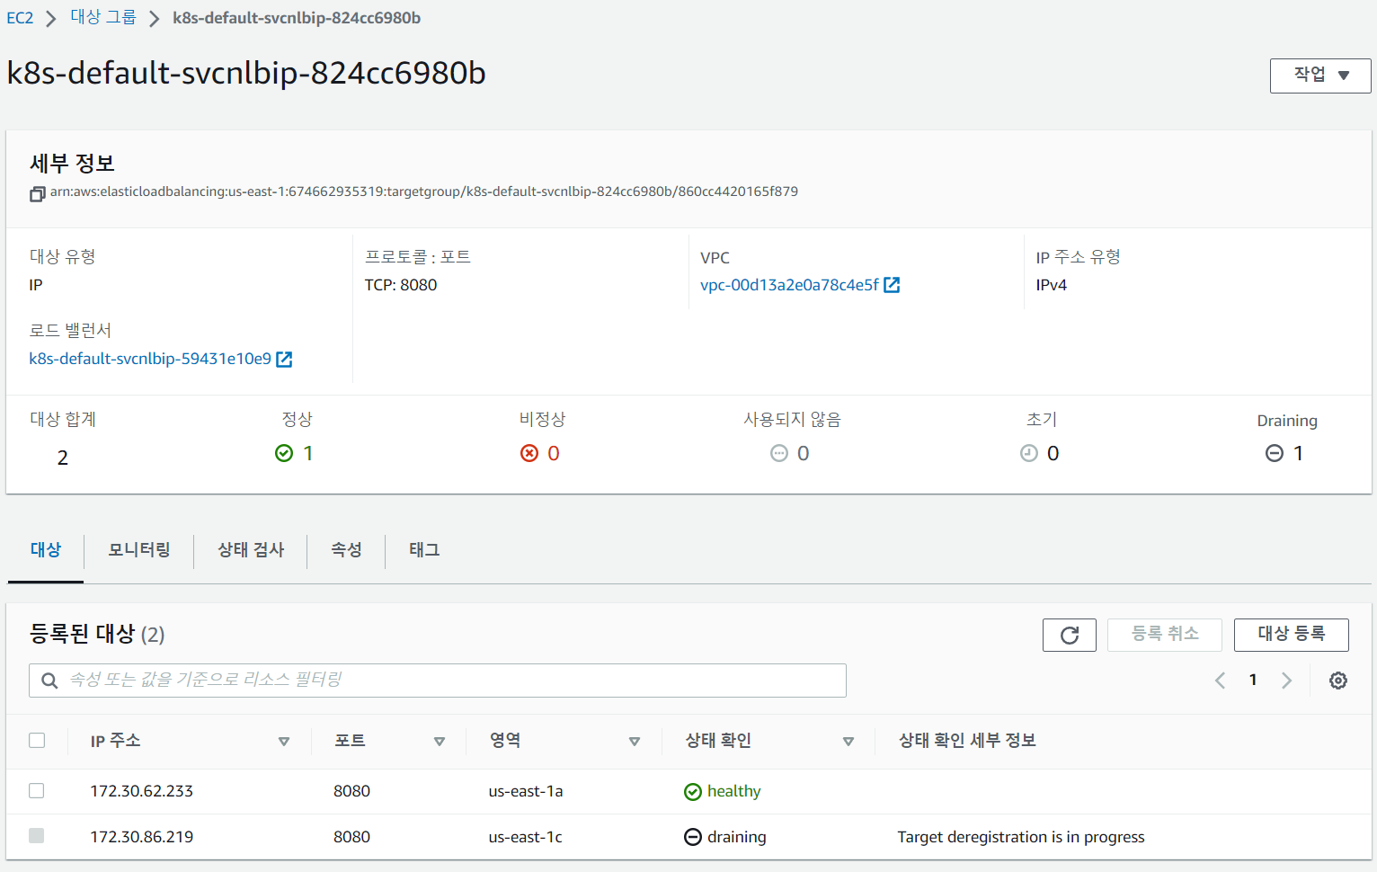Screen dimensions: 1377x872
Task: Click the refresh registered targets button
Action: coord(1069,635)
